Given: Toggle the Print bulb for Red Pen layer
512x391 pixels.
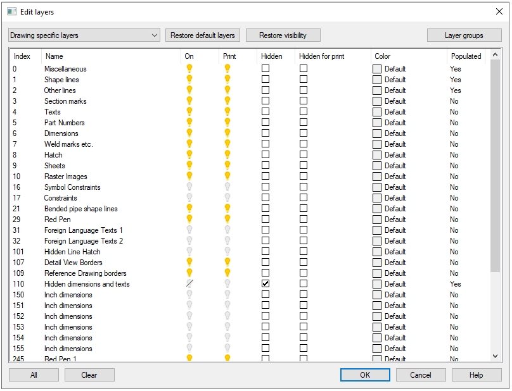Looking at the screenshot, I should [x=227, y=219].
